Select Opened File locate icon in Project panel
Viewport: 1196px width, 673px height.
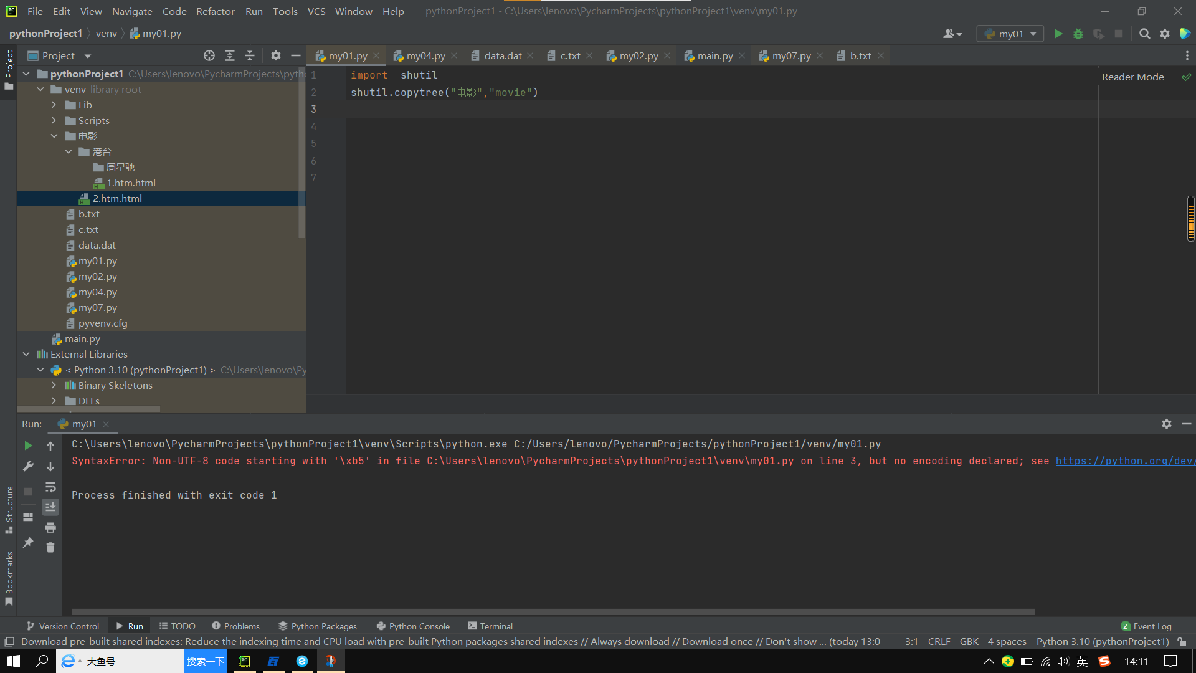tap(209, 55)
